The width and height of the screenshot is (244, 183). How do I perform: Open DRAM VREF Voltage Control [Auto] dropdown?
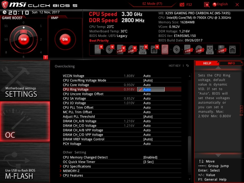pyautogui.click(x=148, y=139)
